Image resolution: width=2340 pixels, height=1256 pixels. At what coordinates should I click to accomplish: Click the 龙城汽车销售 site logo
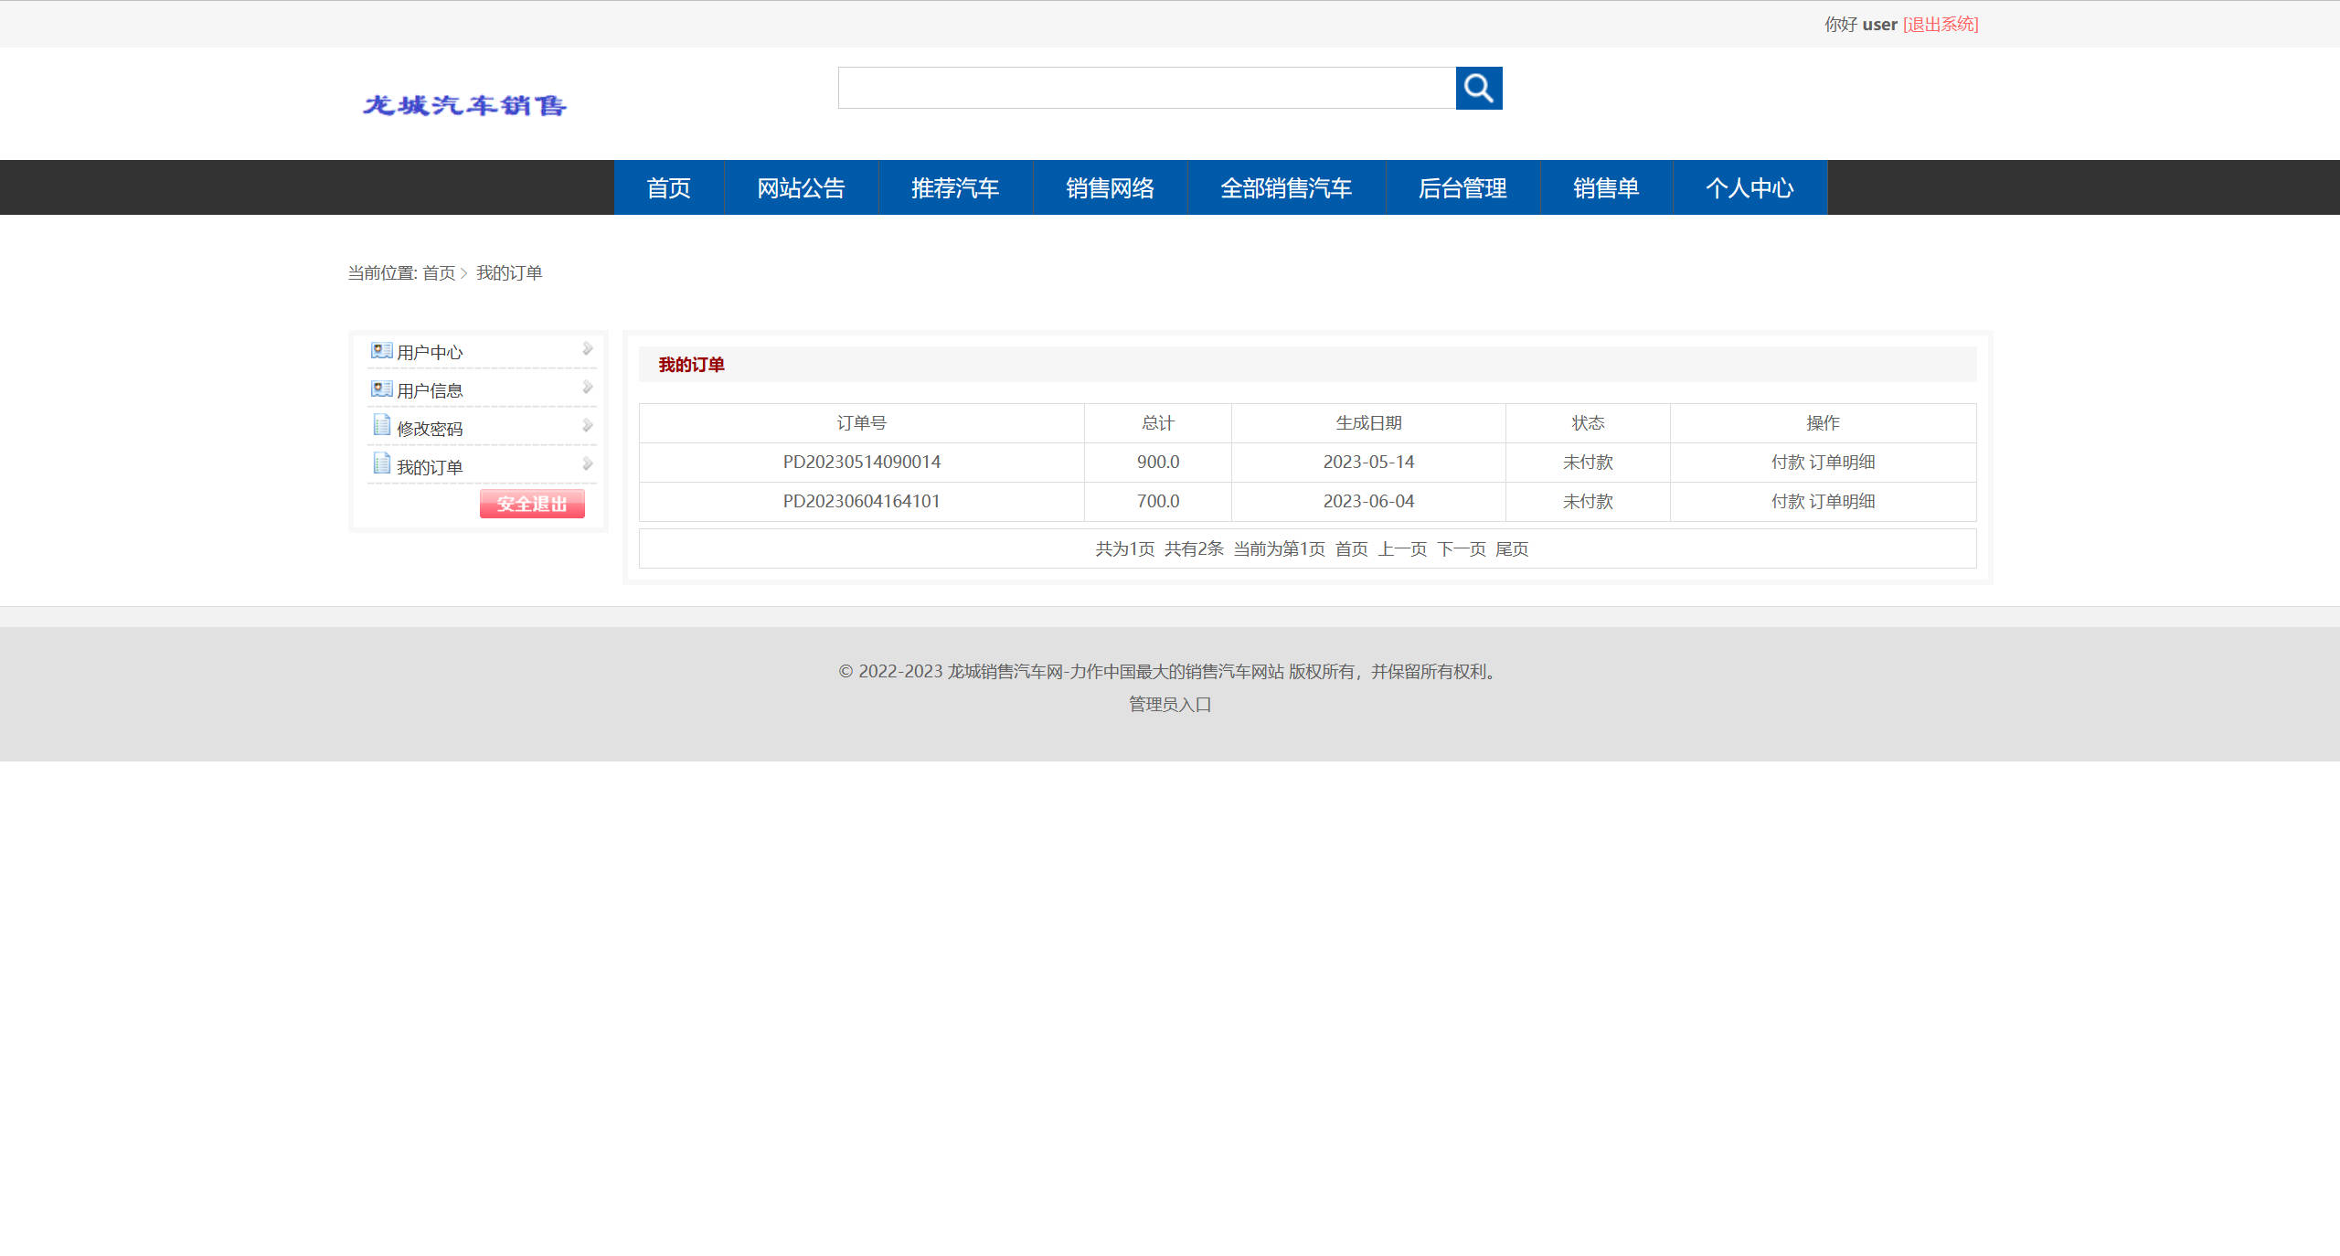[x=464, y=105]
